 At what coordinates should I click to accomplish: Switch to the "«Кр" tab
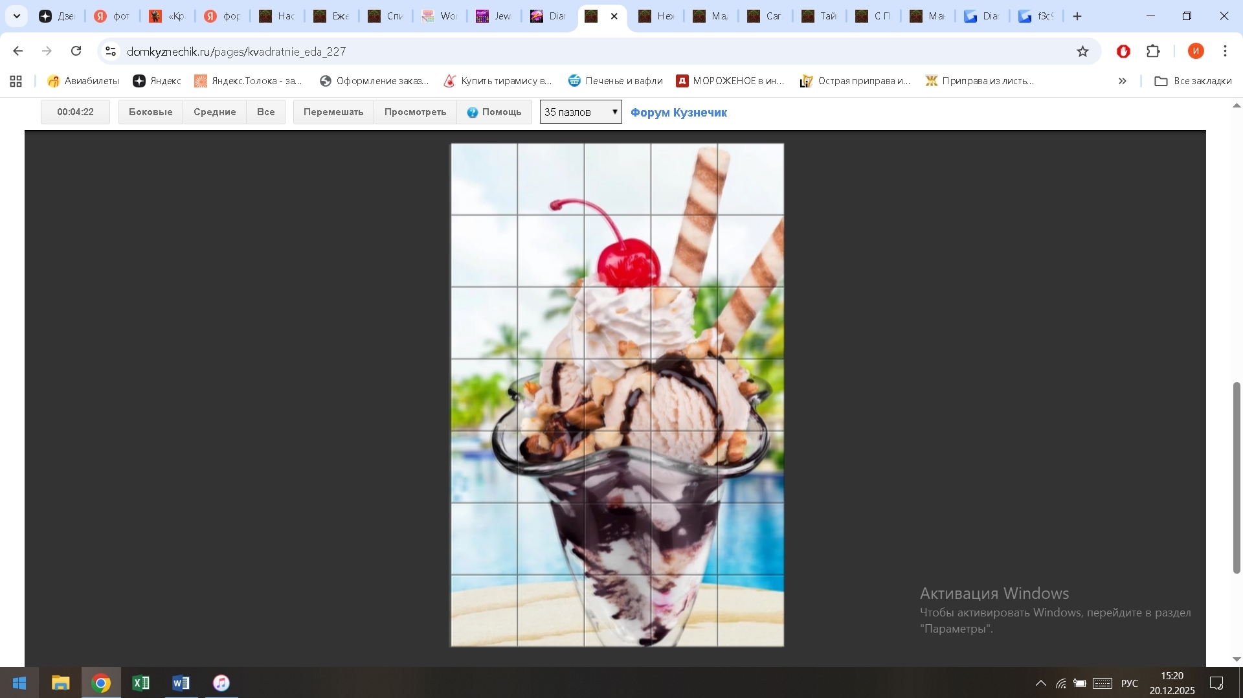click(167, 16)
